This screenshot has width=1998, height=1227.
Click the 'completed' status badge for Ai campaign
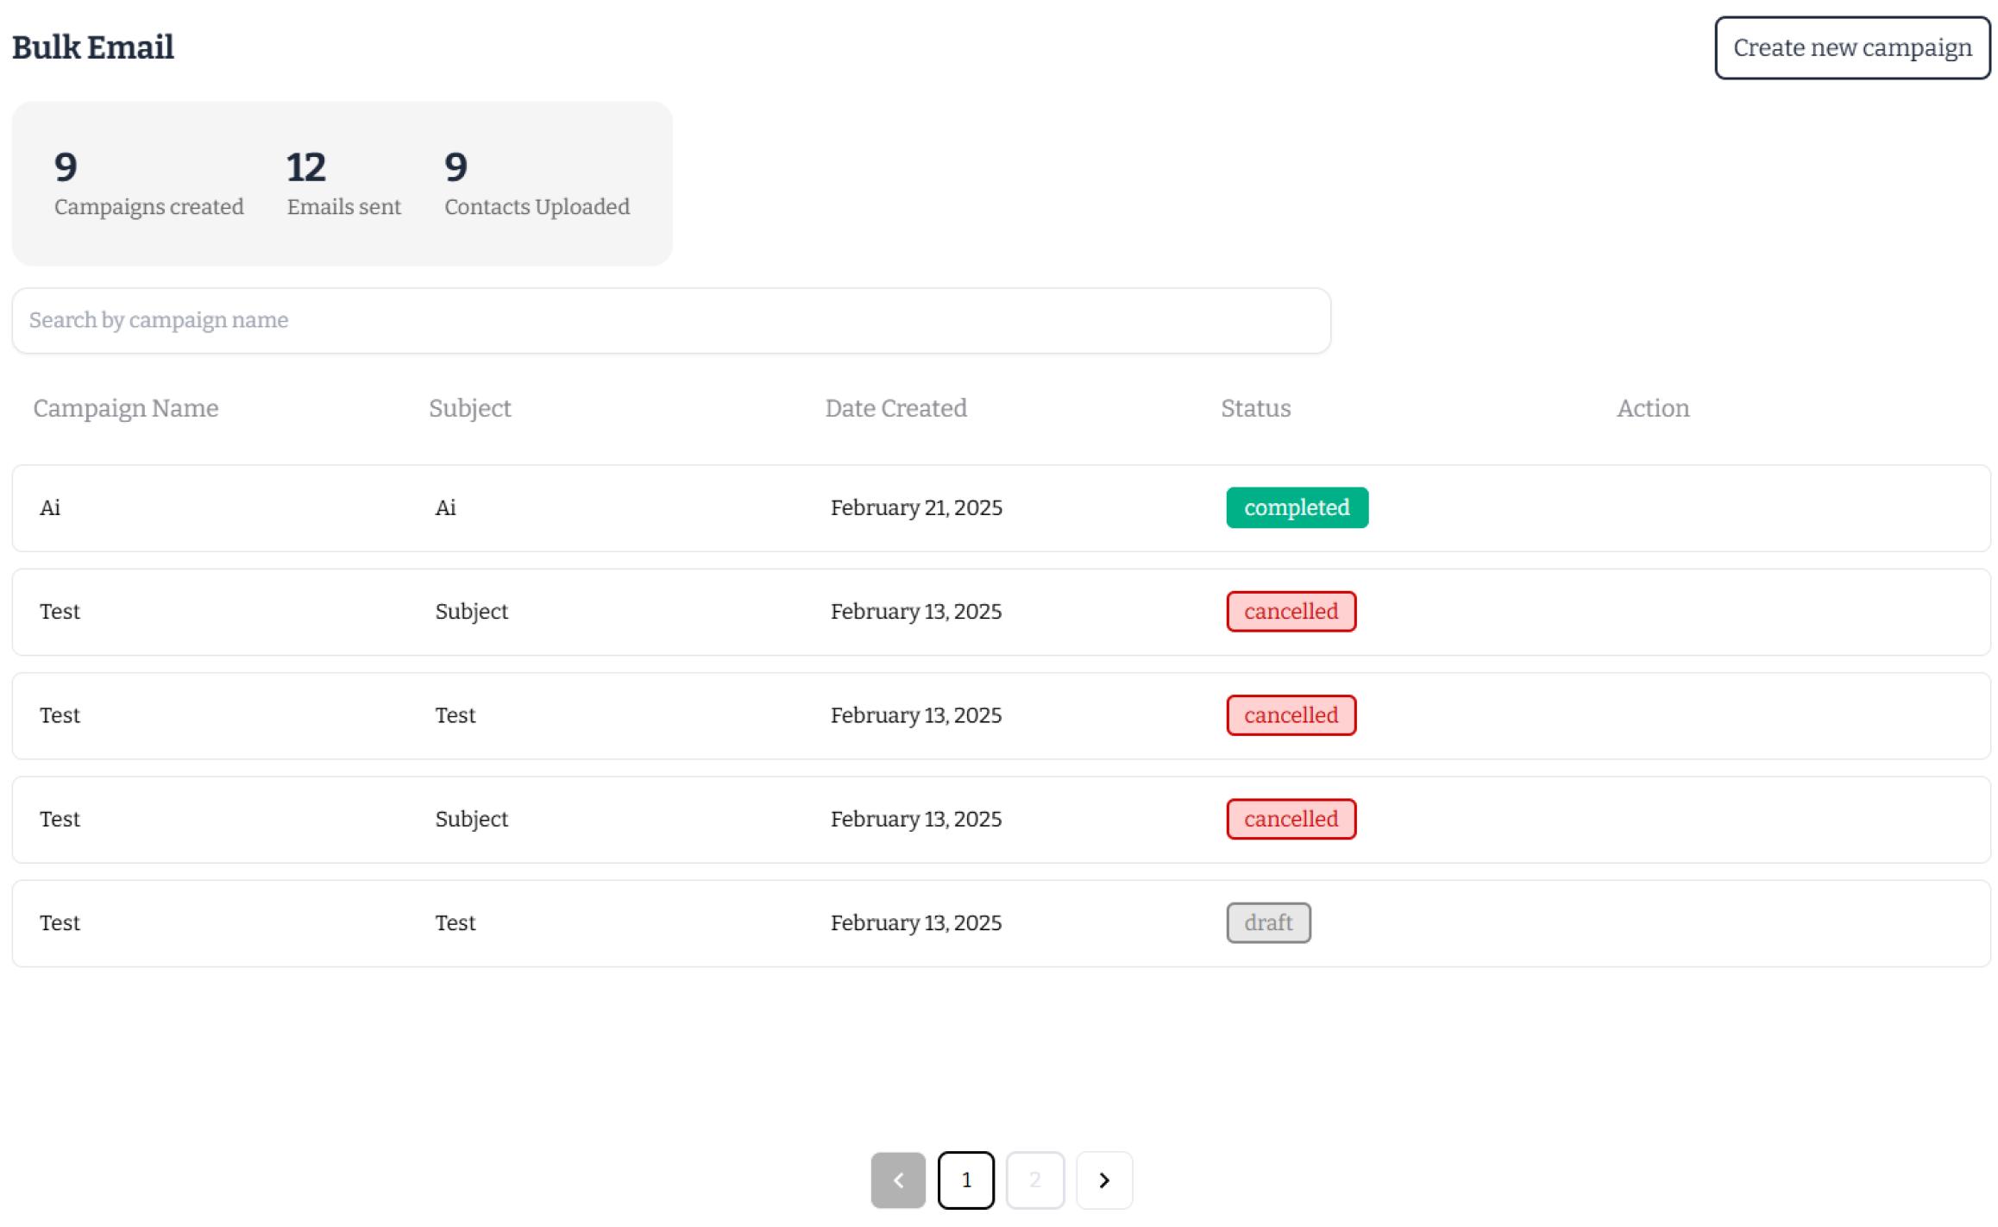tap(1297, 507)
